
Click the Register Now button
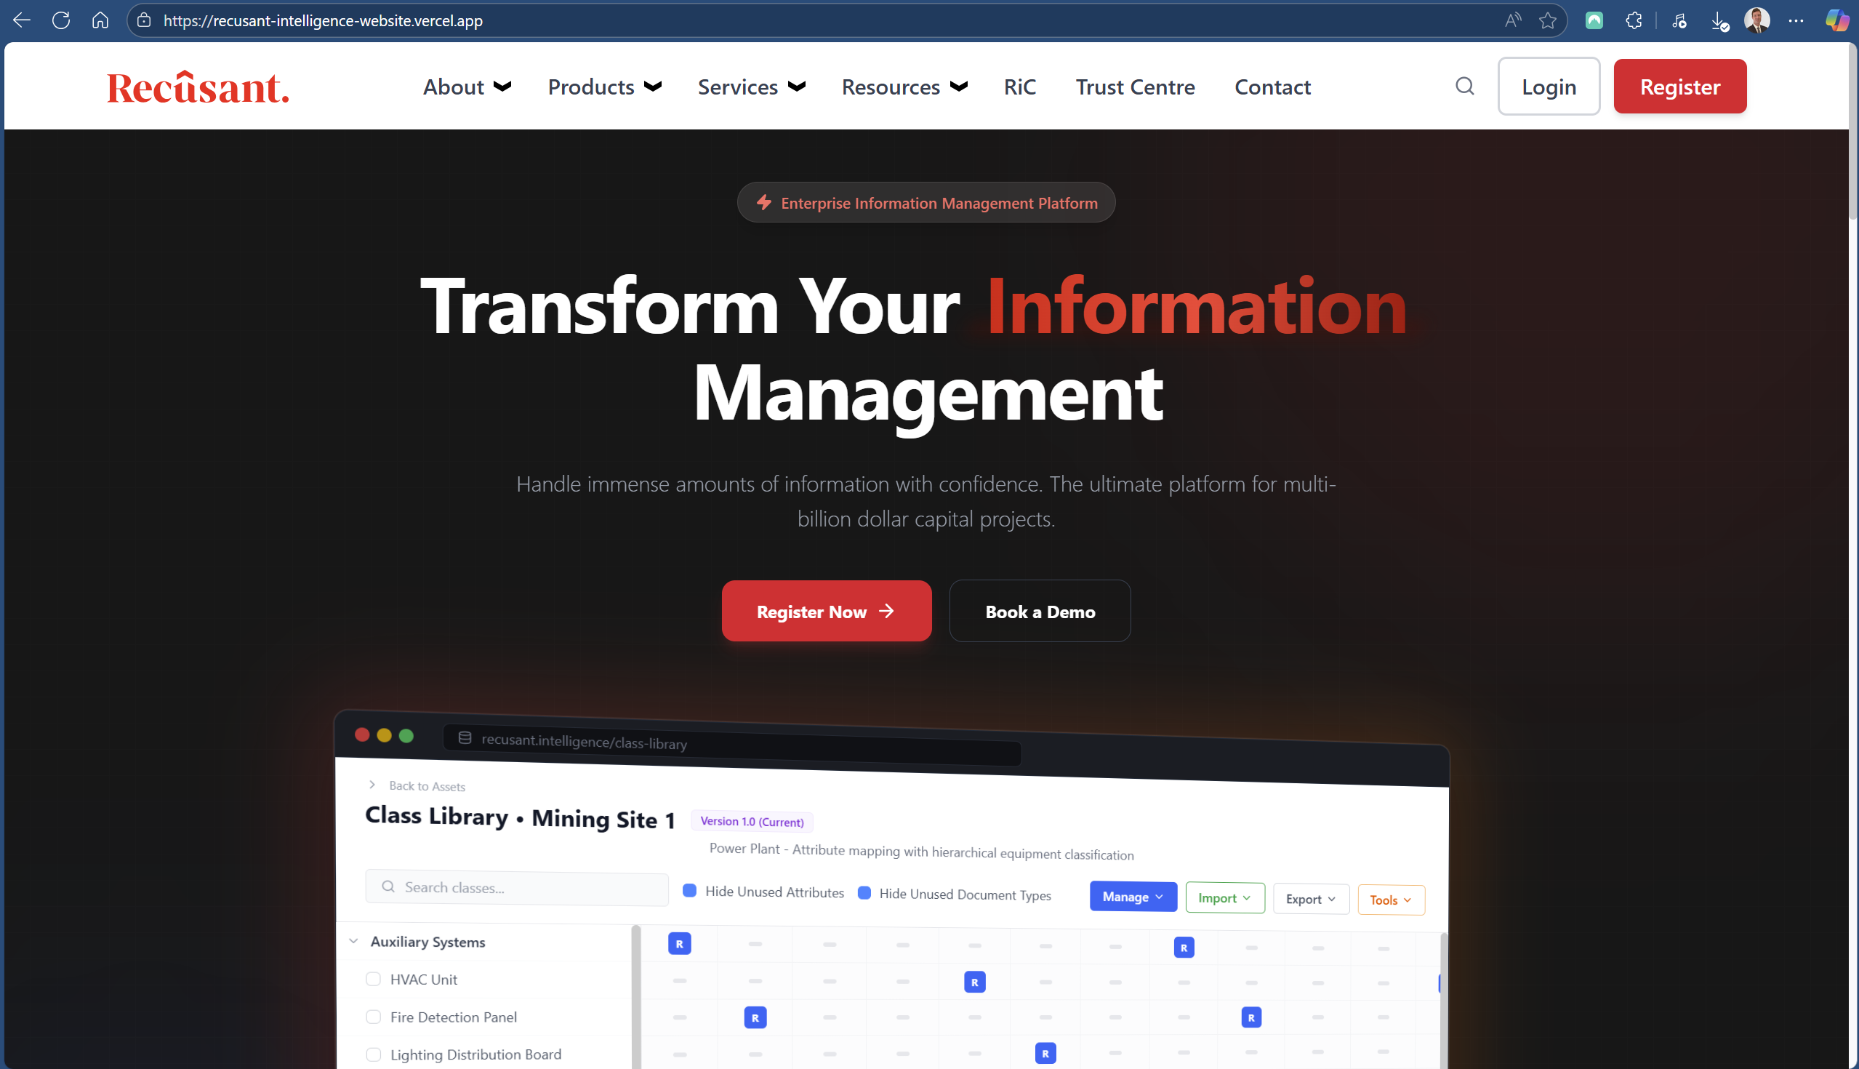[x=827, y=611]
